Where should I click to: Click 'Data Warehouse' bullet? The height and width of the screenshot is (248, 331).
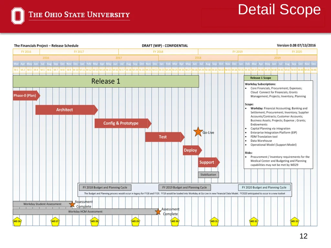coord(261,141)
